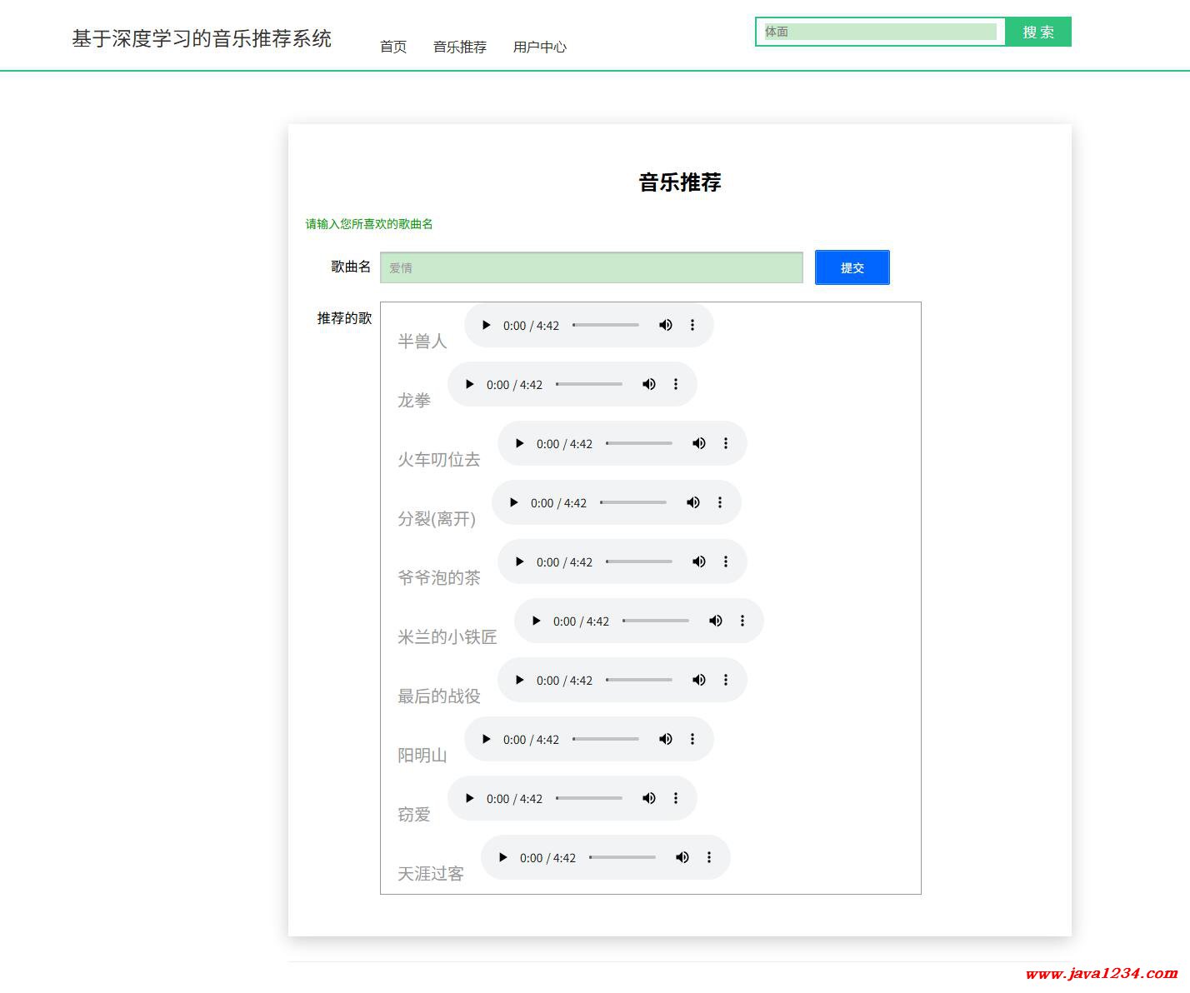The height and width of the screenshot is (993, 1190).
Task: Open the 首页 navigation item
Action: tap(393, 47)
